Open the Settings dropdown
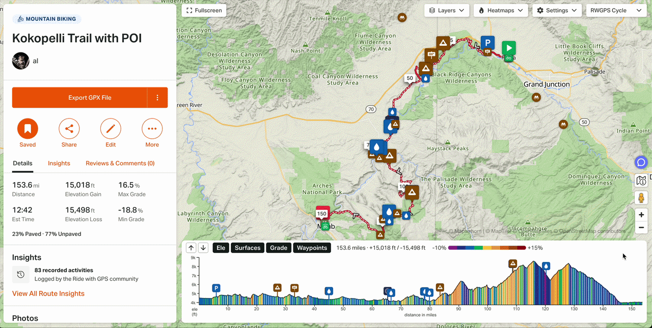This screenshot has height=328, width=652. tap(557, 10)
